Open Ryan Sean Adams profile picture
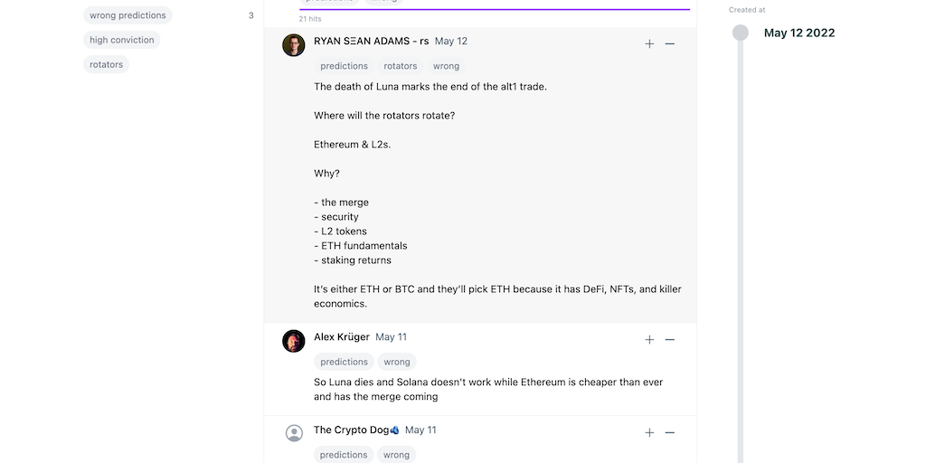926x463 pixels. tap(294, 45)
